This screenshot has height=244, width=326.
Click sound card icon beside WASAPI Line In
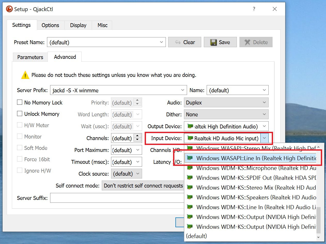(x=190, y=158)
